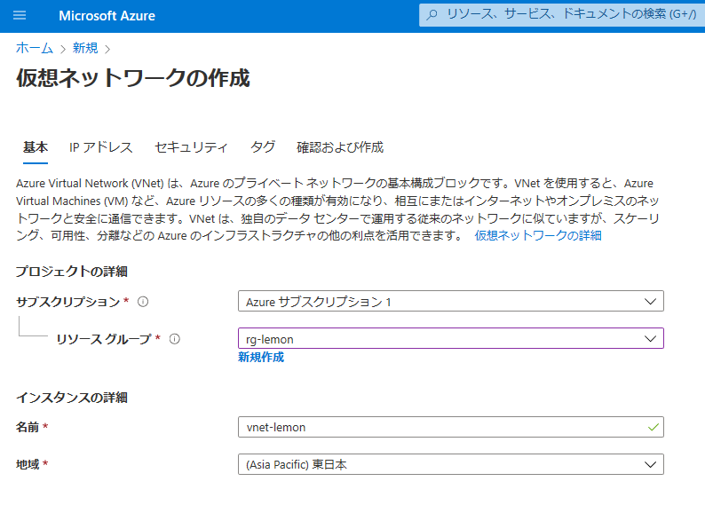705x505 pixels.
Task: Click 新規作成 to create a resource group
Action: click(261, 357)
